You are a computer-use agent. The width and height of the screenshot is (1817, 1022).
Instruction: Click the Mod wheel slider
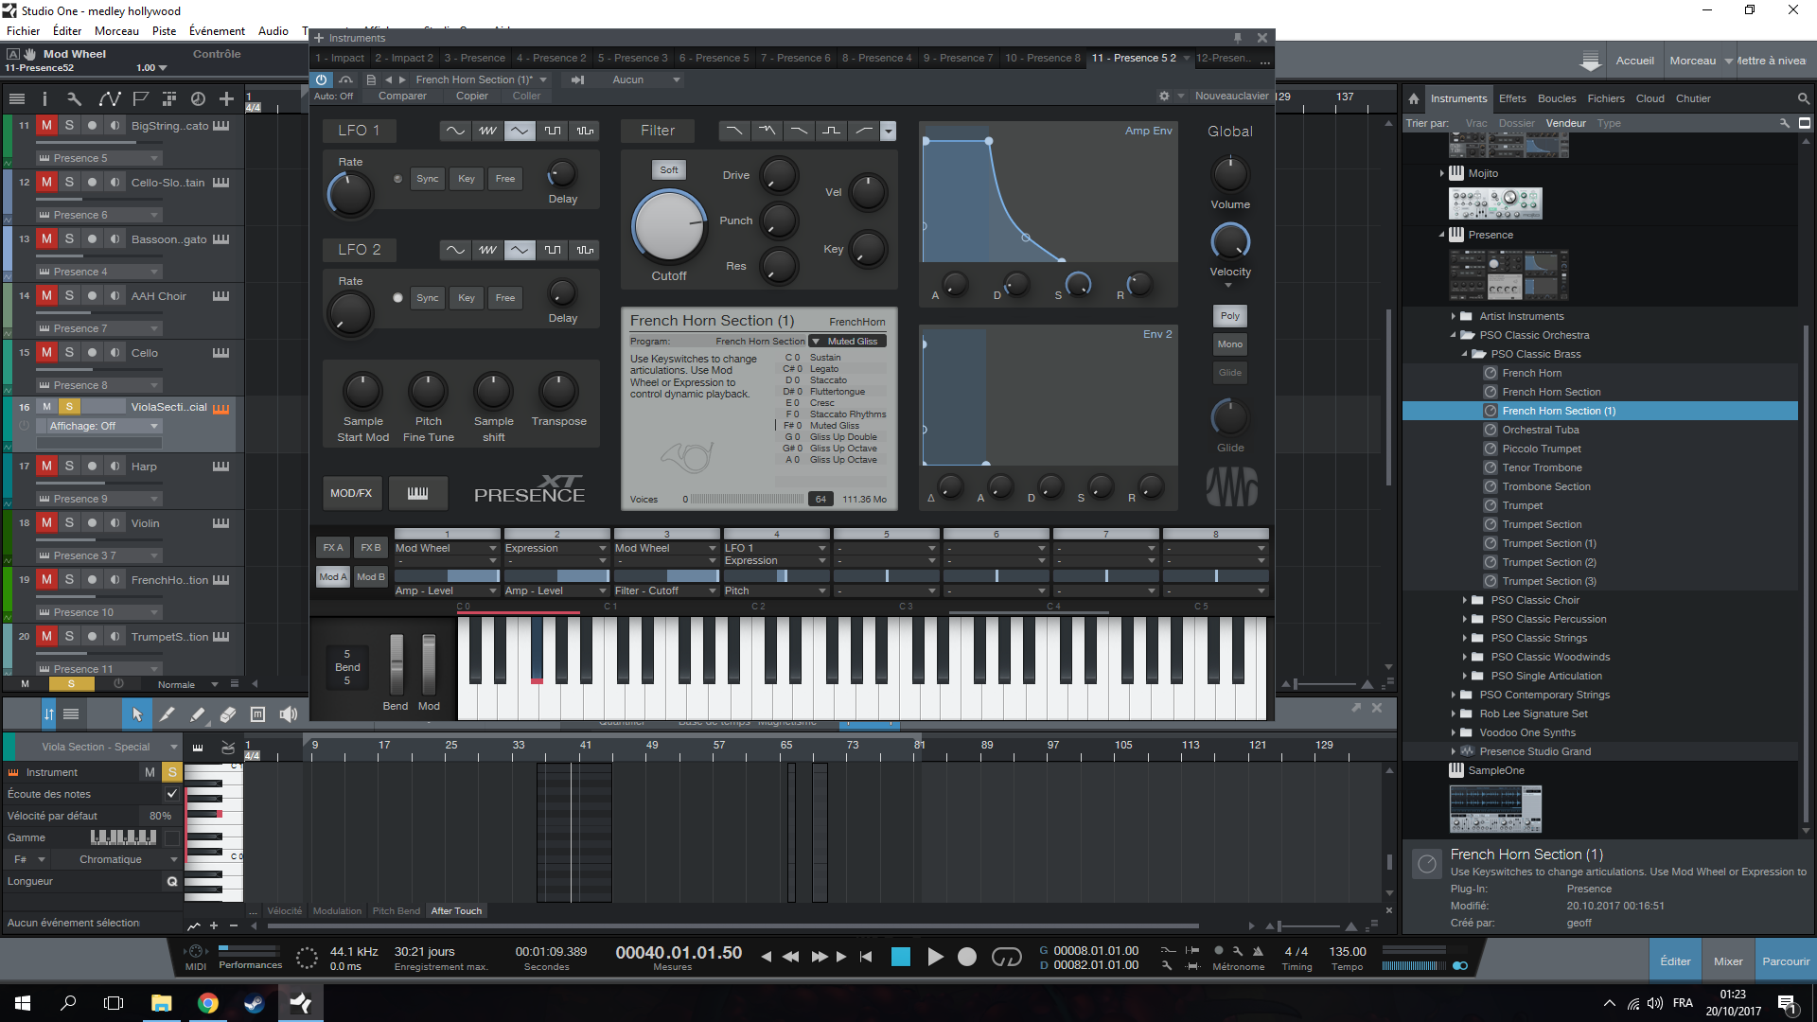pos(429,664)
